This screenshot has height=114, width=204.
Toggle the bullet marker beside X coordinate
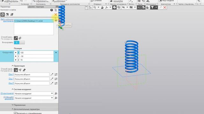(x=16, y=53)
